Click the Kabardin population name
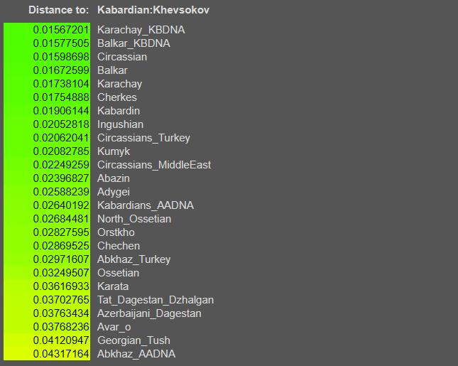The image size is (458, 366). click(119, 111)
